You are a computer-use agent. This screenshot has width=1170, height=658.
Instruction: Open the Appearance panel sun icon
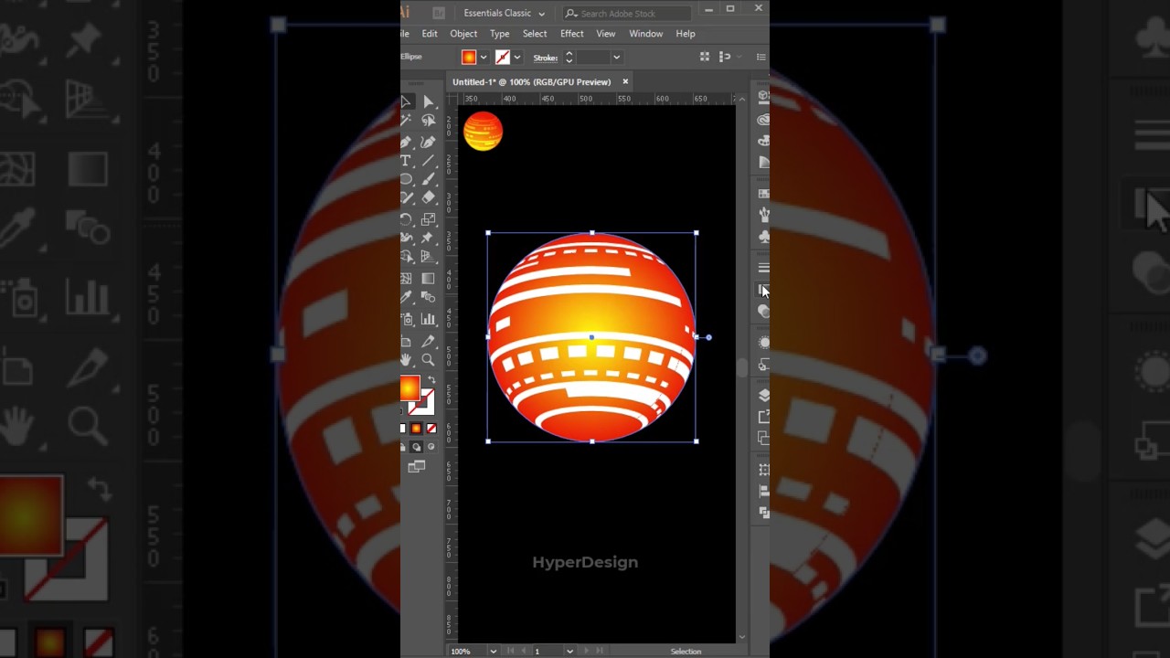click(x=764, y=343)
